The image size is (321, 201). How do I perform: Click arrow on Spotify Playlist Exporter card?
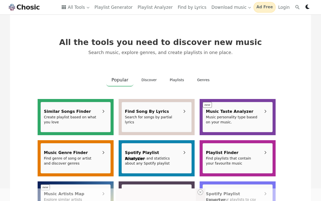point(265,194)
